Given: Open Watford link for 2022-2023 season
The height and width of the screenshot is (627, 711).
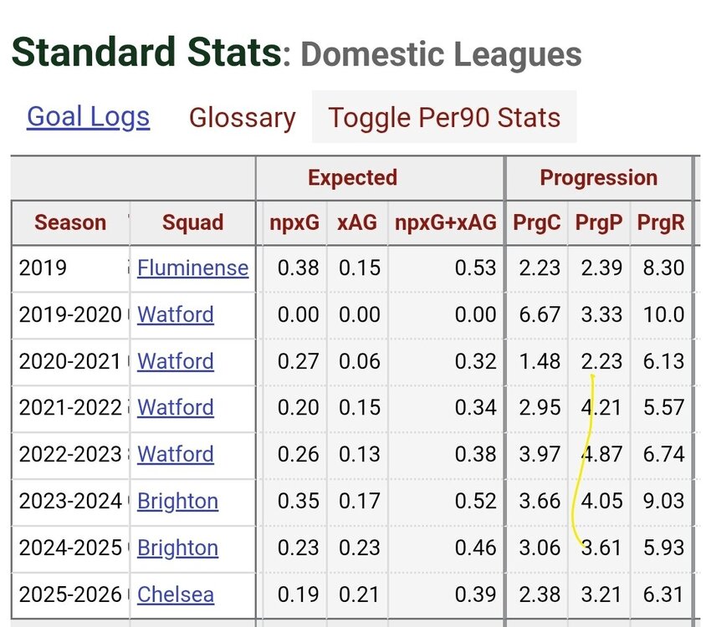Looking at the screenshot, I should click(x=176, y=454).
